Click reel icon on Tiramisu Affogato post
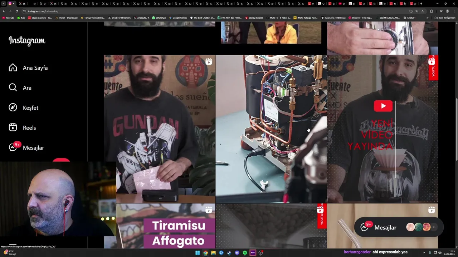 click(x=209, y=210)
